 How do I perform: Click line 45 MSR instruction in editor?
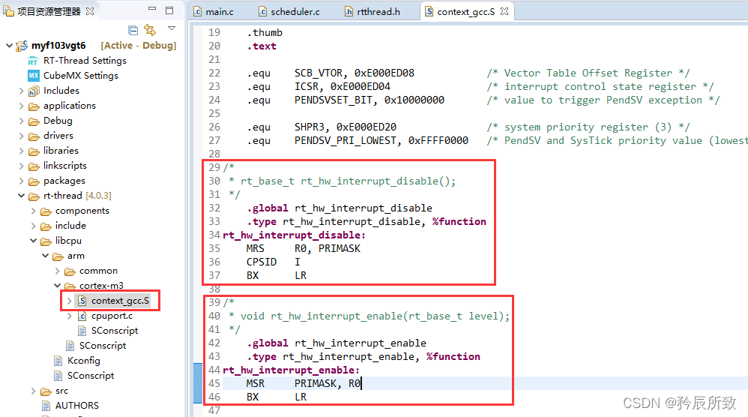coord(256,383)
